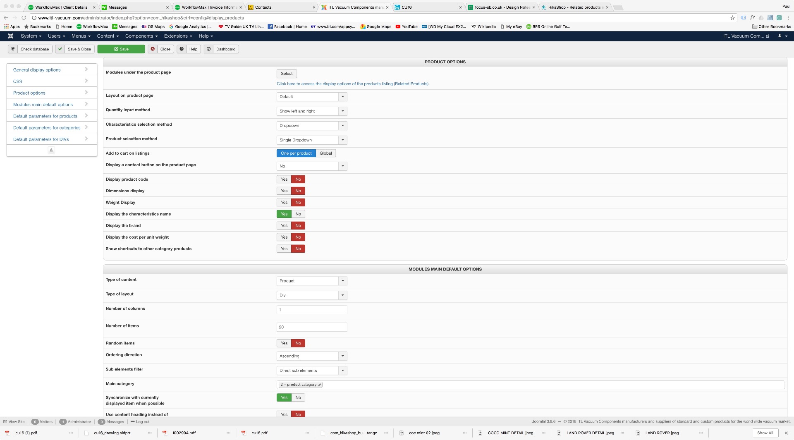This screenshot has height=440, width=794.
Task: Click the Number of columns field
Action: click(x=312, y=310)
